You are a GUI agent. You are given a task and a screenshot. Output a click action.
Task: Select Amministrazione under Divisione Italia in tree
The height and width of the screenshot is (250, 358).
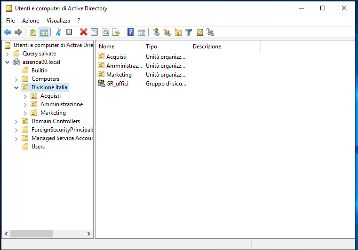62,104
